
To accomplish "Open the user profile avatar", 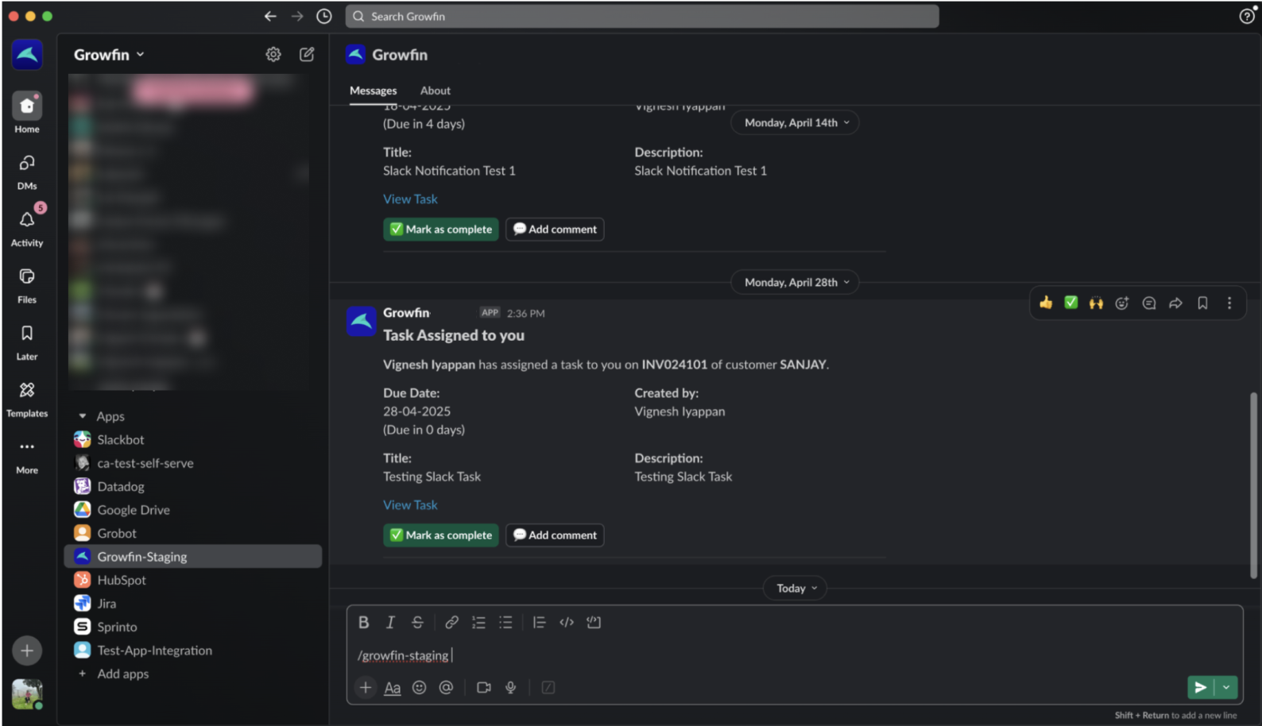I will tap(27, 693).
